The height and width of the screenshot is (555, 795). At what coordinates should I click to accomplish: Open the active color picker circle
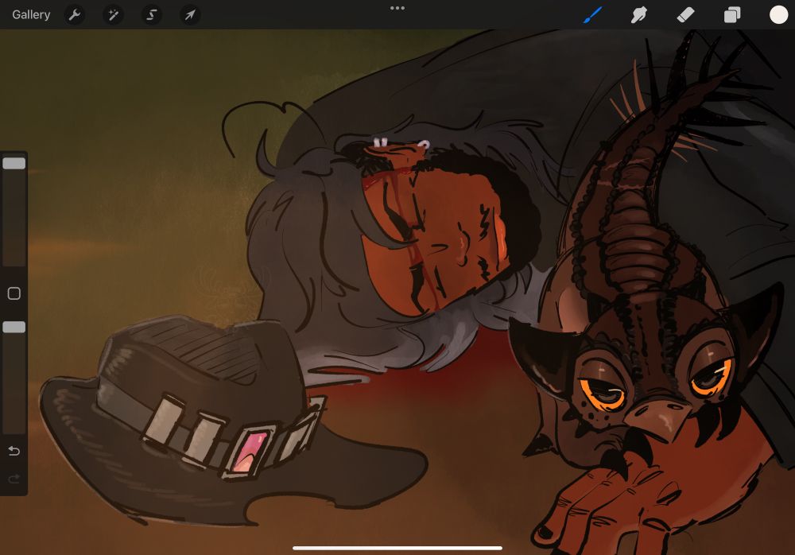coord(779,15)
